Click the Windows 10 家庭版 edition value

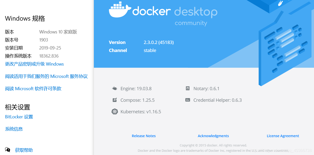click(x=58, y=32)
